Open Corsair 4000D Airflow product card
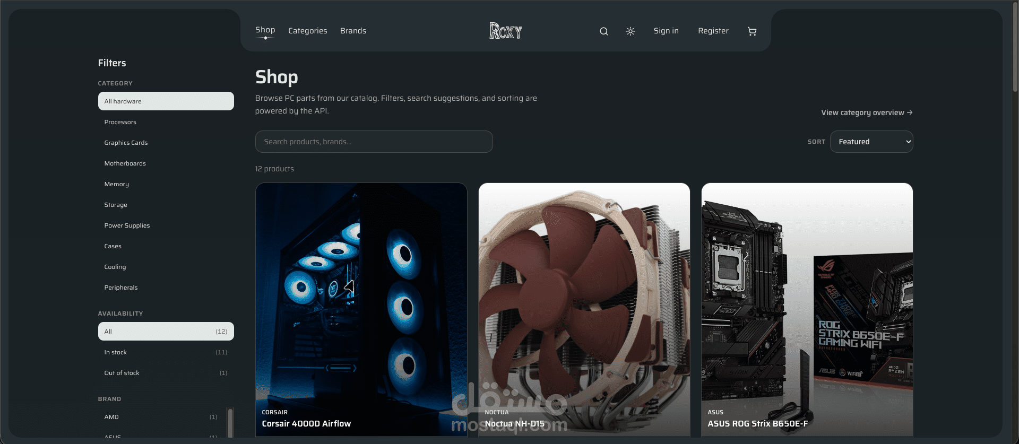This screenshot has width=1019, height=444. [361, 309]
